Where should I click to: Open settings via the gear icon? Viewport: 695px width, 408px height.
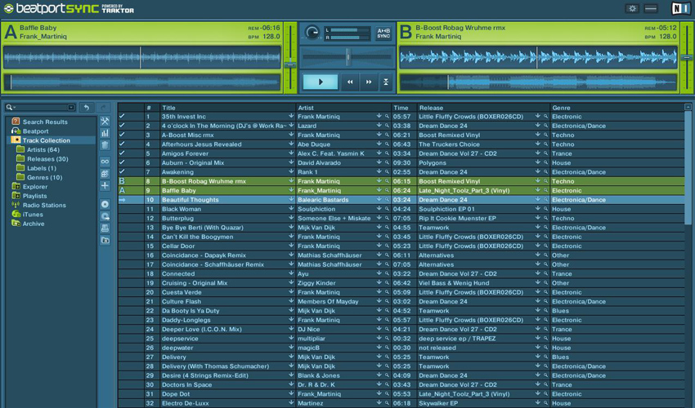pos(633,8)
